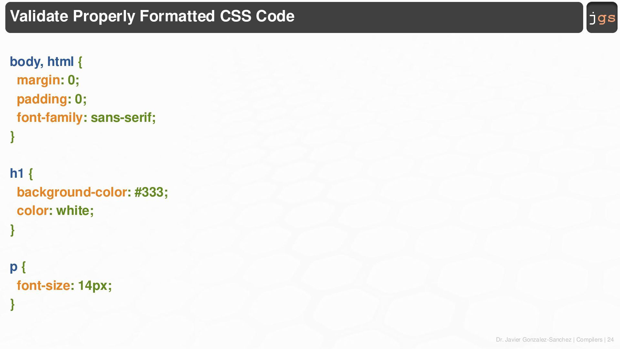Click the closing brace of body rule
Viewport: 620px width, 349px height.
tap(12, 136)
